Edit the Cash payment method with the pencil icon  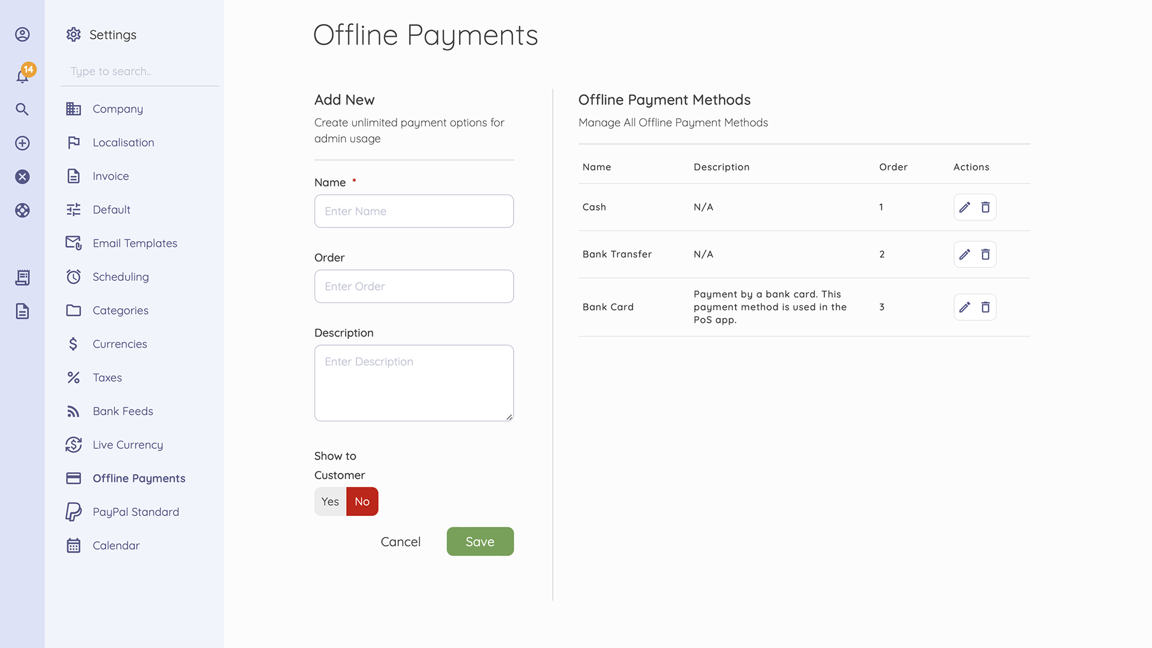[x=964, y=207]
